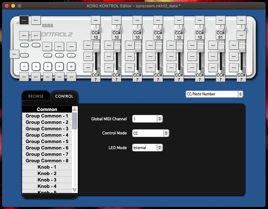The width and height of the screenshot is (268, 209).
Task: Select Common in the parameter list
Action: click(x=47, y=109)
